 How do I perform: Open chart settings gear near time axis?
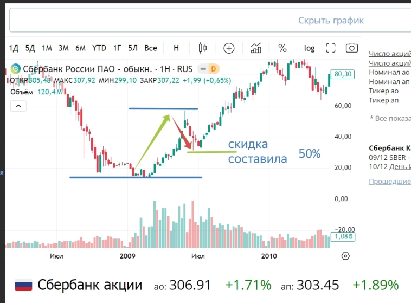tap(345, 255)
